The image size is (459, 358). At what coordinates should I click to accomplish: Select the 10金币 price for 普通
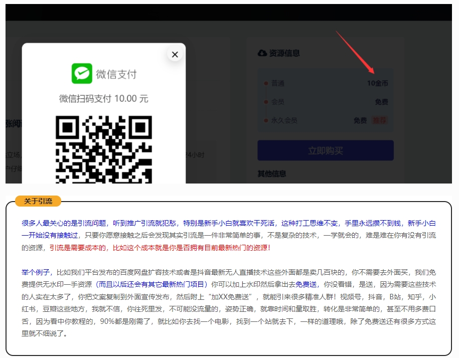(x=377, y=83)
